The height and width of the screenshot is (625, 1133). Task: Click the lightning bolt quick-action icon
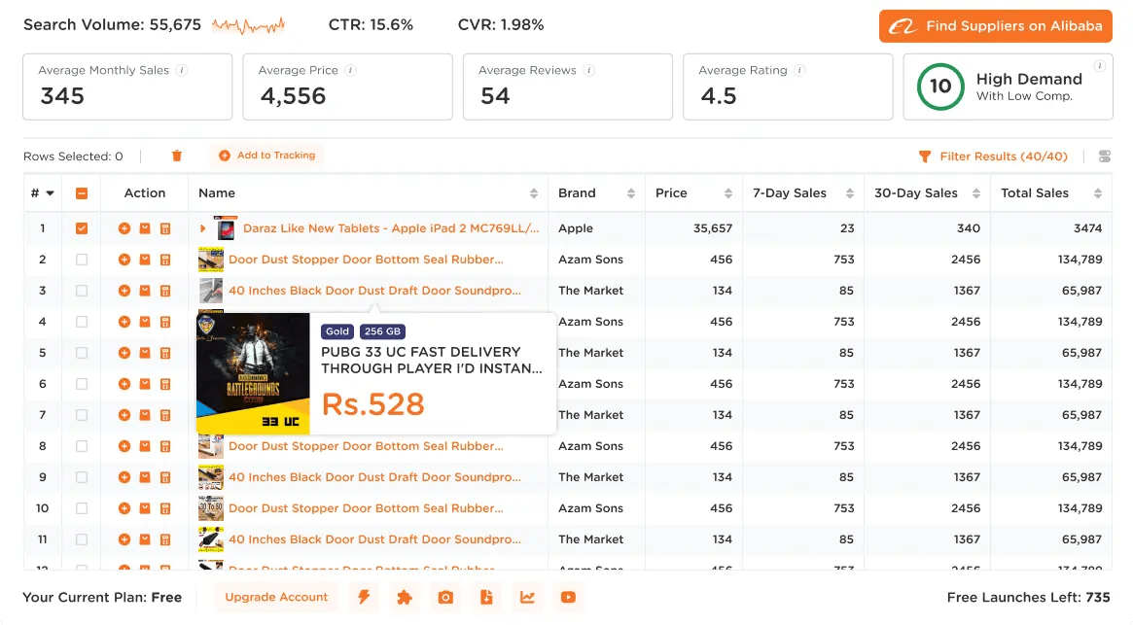363,597
